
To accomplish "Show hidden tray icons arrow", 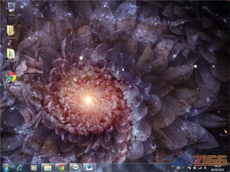I will [x=184, y=168].
